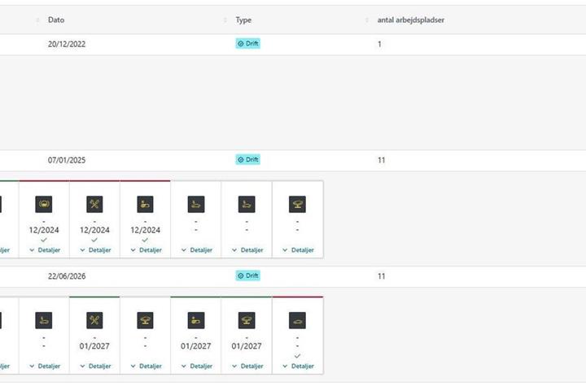Select the date cell 20/12/2022
Image resolution: width=586 pixels, height=390 pixels.
pos(67,44)
